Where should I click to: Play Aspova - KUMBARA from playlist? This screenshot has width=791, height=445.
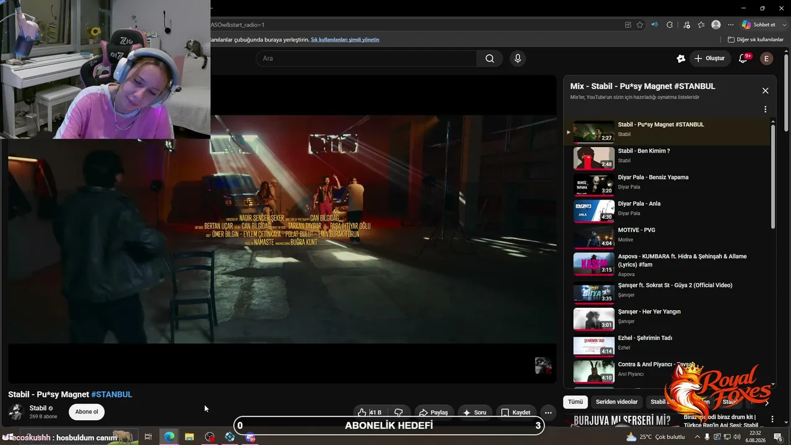(x=667, y=265)
